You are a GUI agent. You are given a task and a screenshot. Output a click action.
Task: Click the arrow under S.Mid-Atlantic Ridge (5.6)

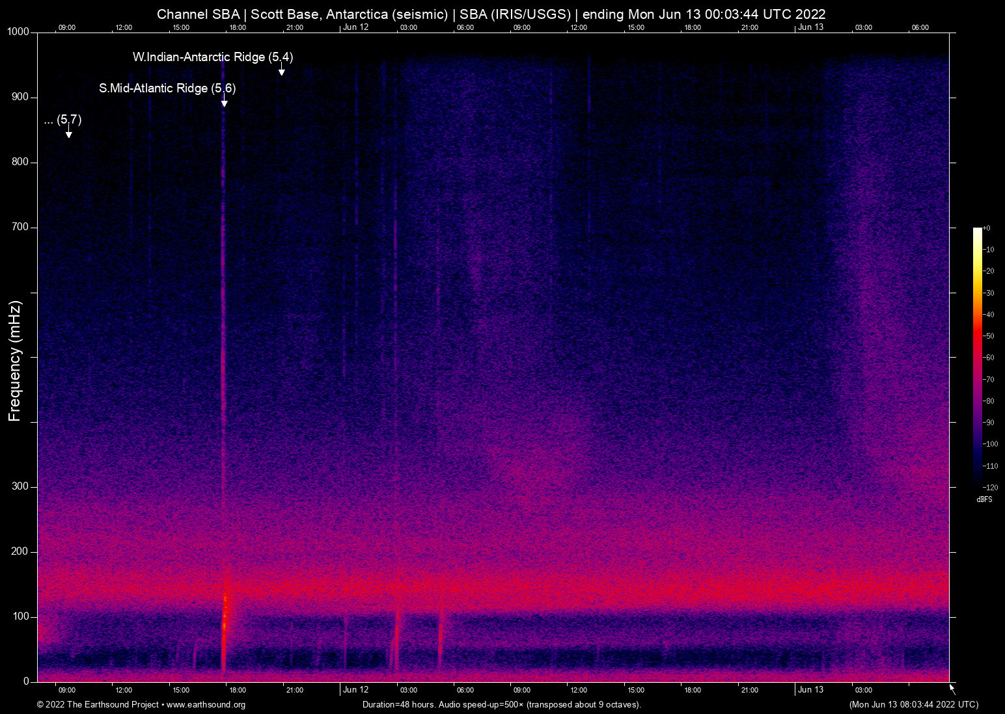224,102
